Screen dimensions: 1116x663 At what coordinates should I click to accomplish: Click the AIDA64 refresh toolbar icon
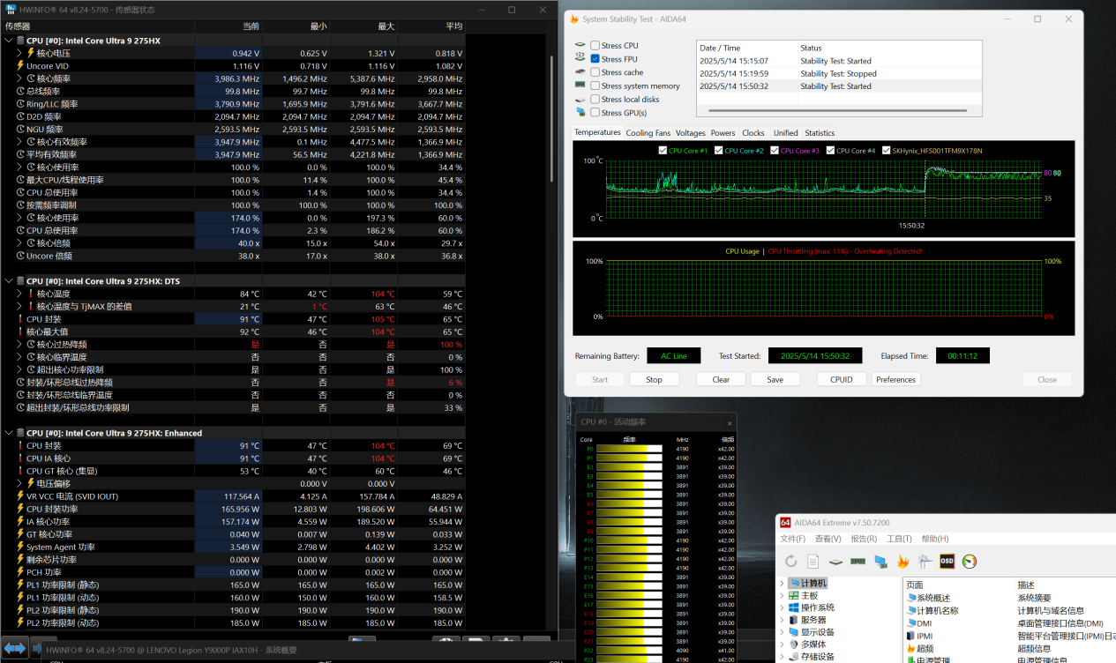click(x=790, y=562)
